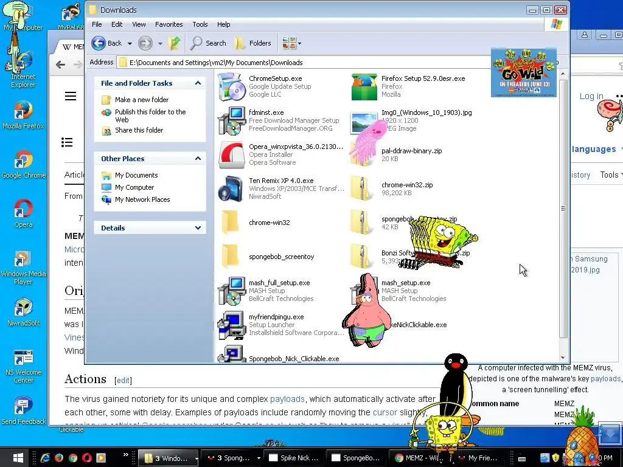Open Opera desktop shortcut
This screenshot has height=467, width=623.
tap(23, 213)
